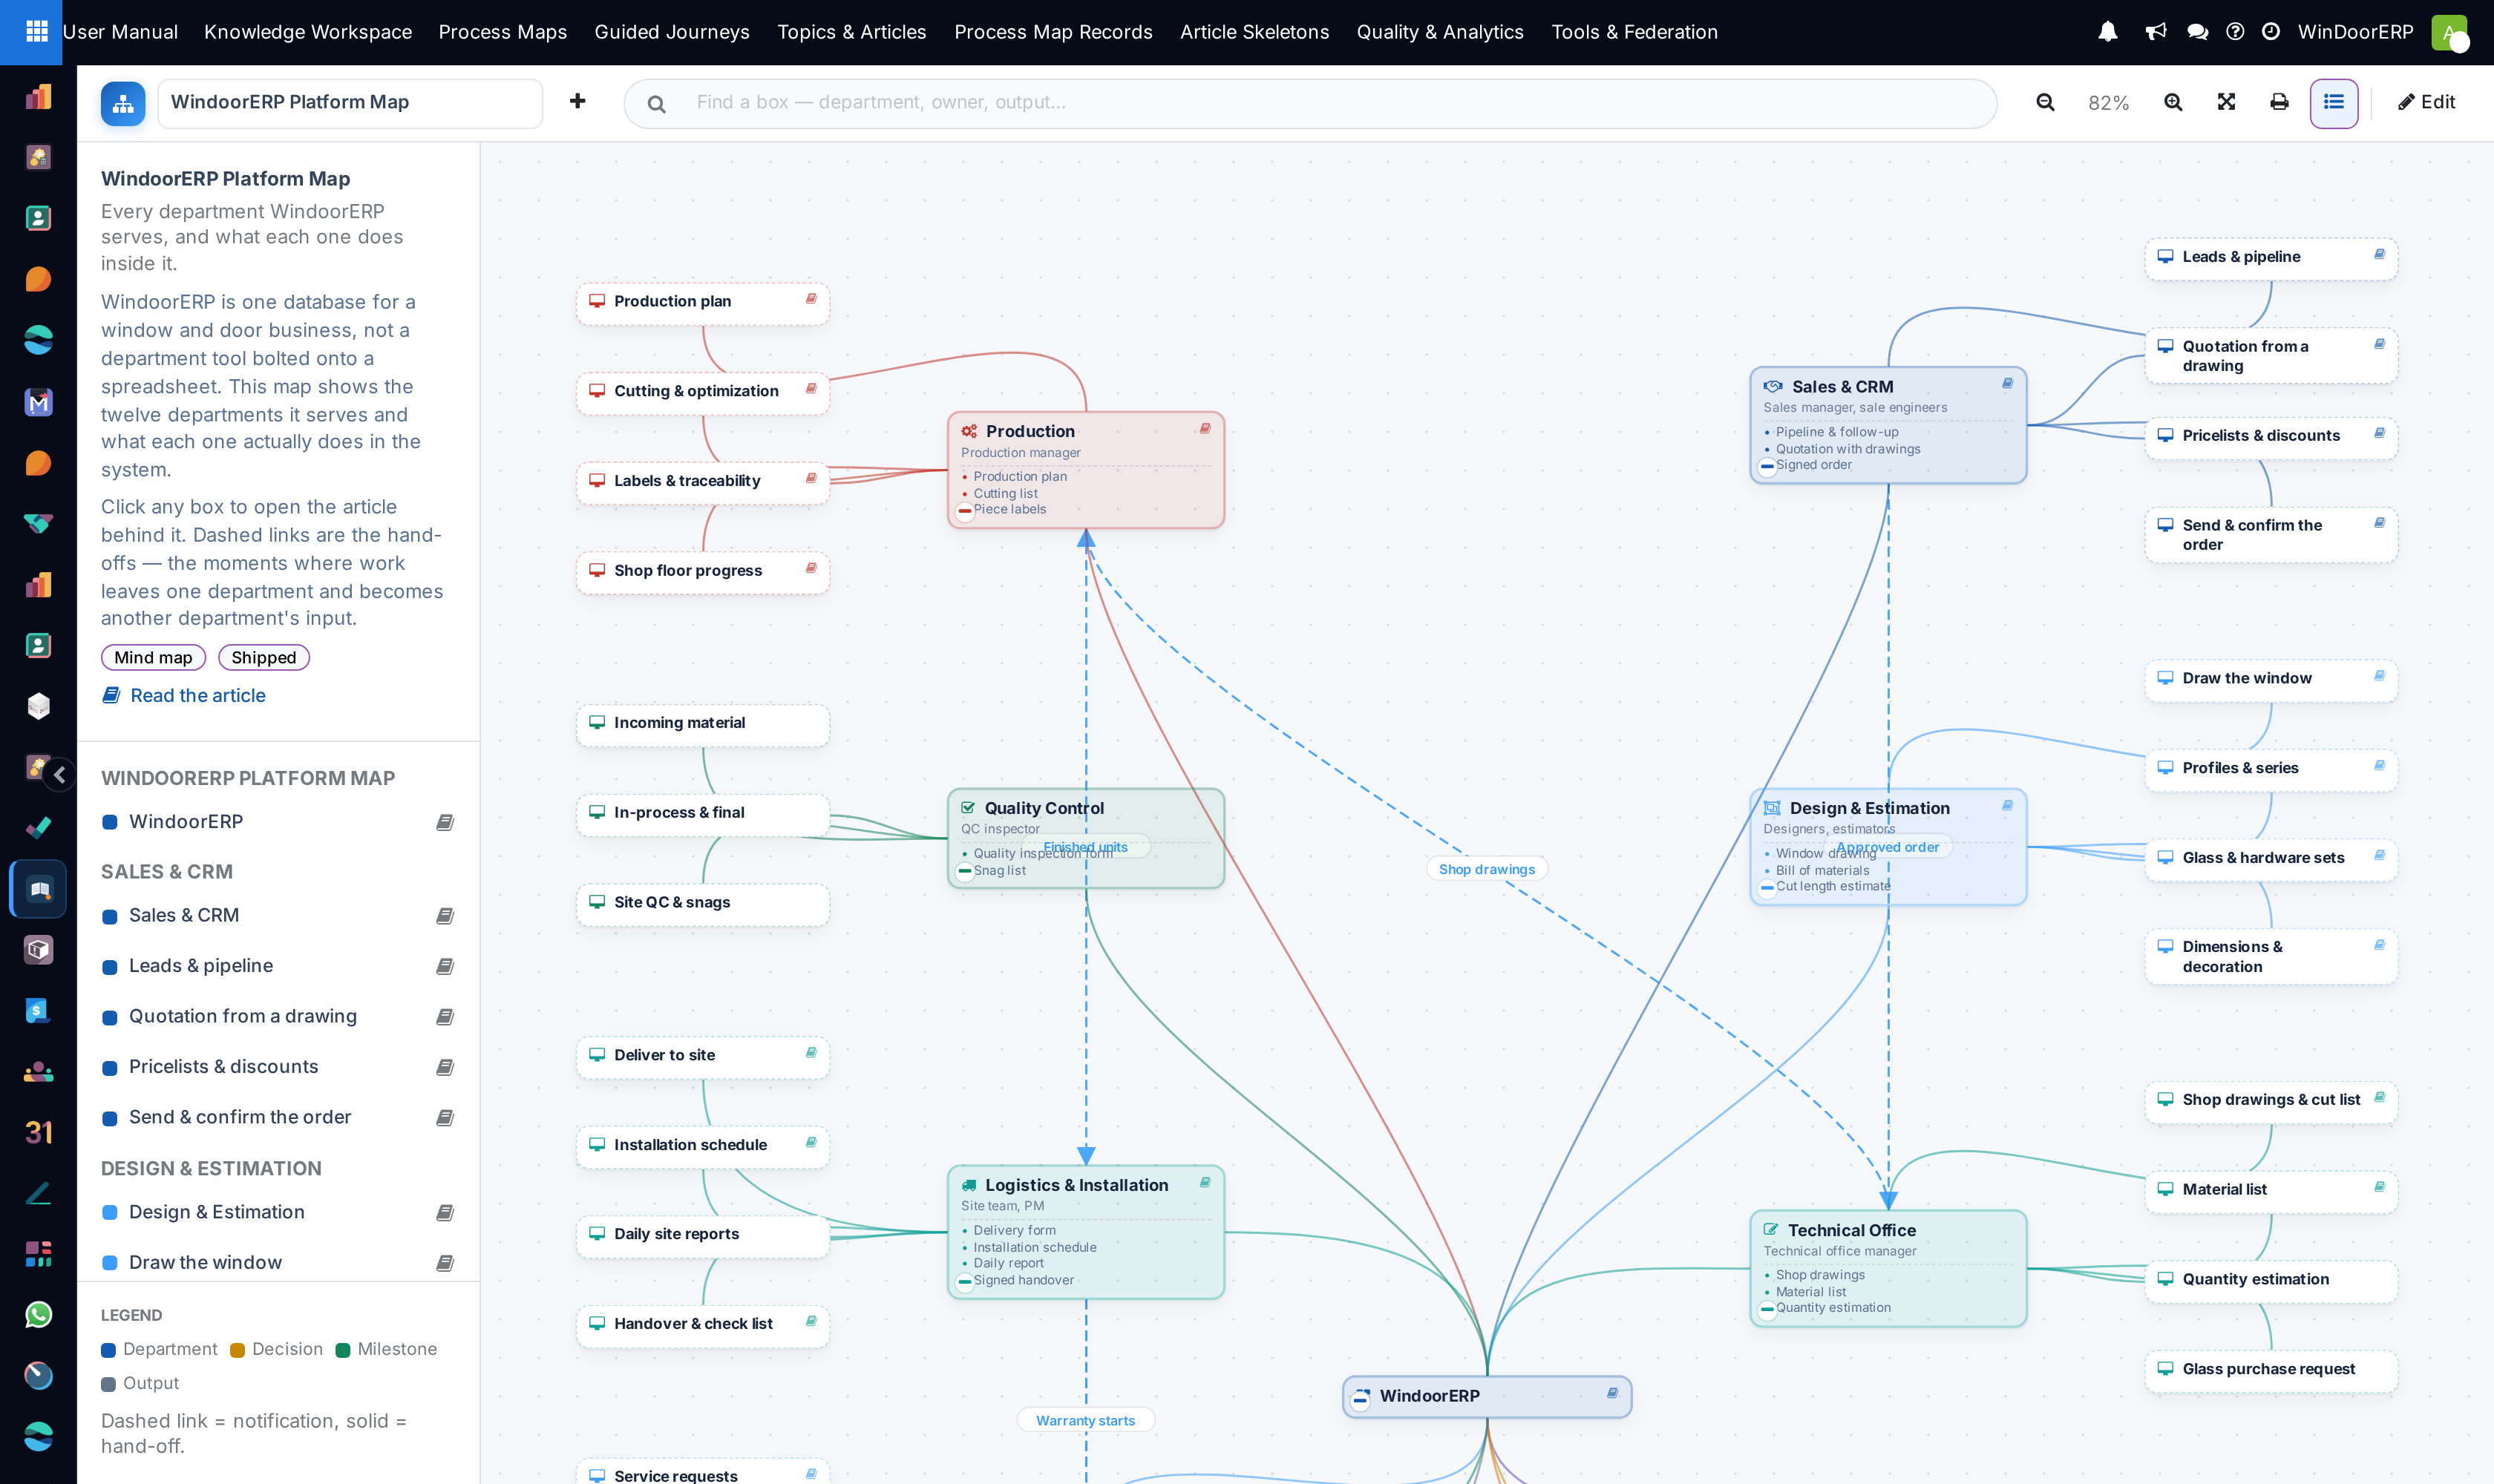Open the chat conversations icon

2197,32
